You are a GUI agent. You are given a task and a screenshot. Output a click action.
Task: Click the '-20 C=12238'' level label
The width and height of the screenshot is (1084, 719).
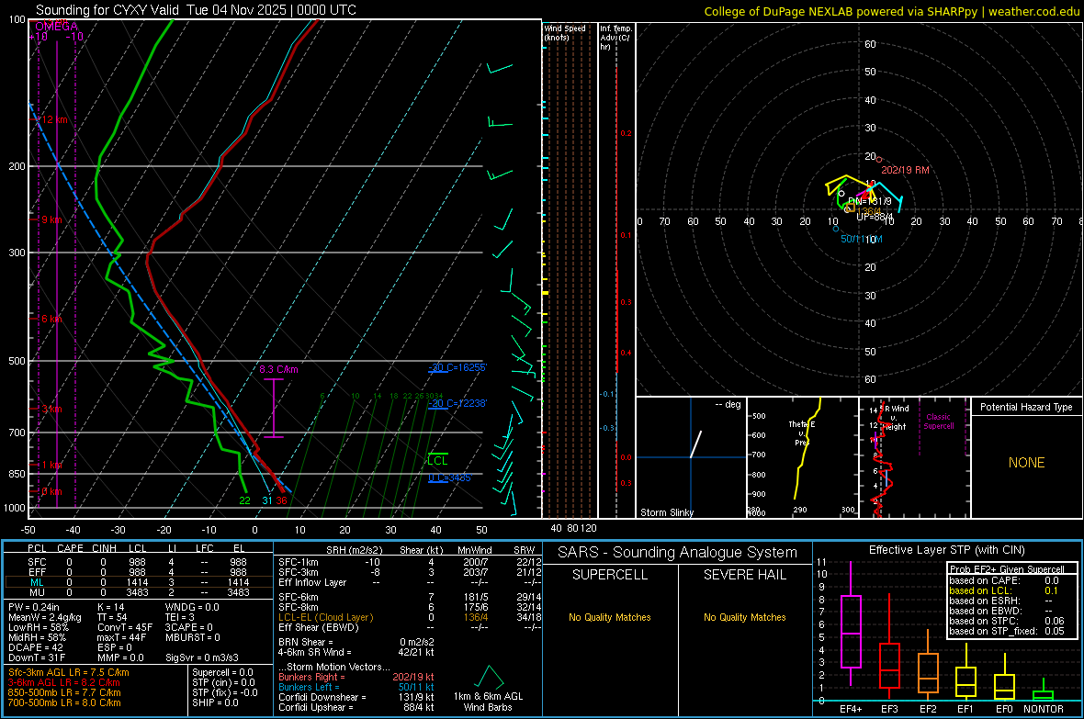click(457, 403)
